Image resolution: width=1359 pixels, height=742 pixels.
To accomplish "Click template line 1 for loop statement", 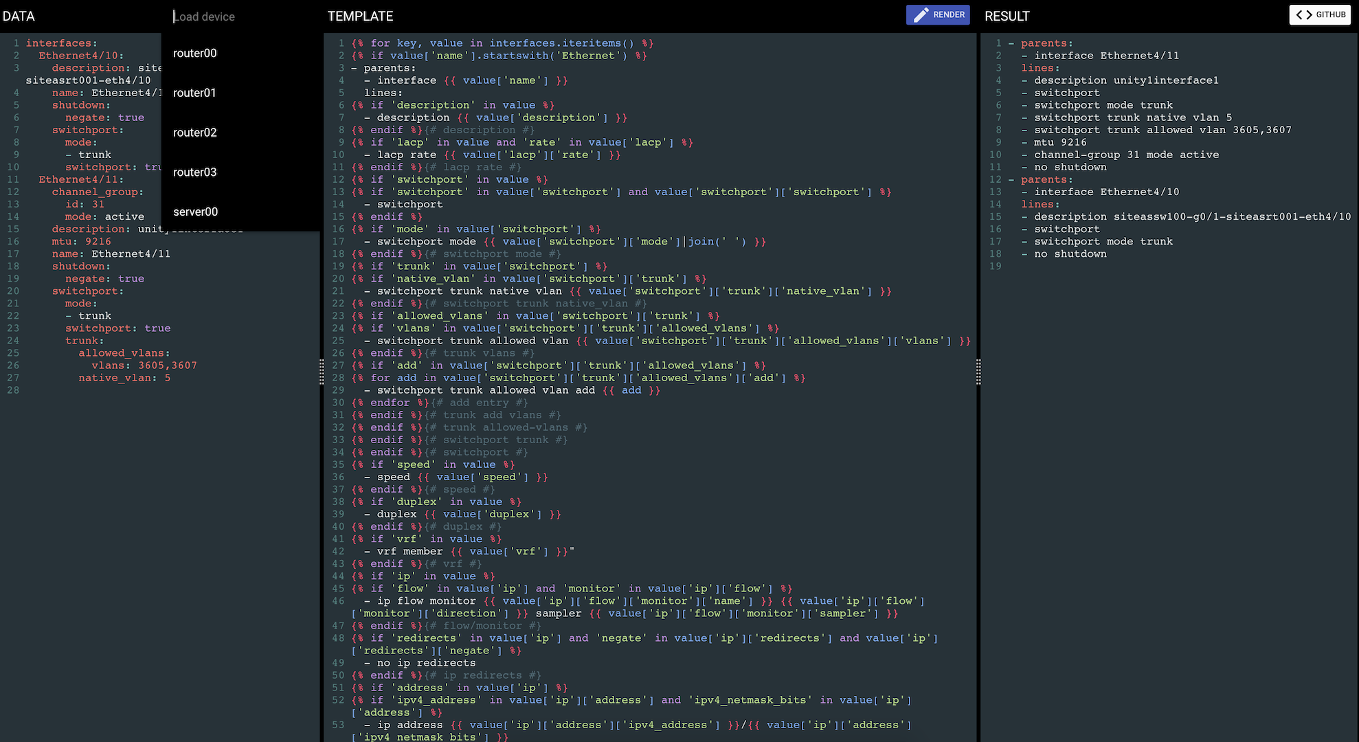I will 502,43.
